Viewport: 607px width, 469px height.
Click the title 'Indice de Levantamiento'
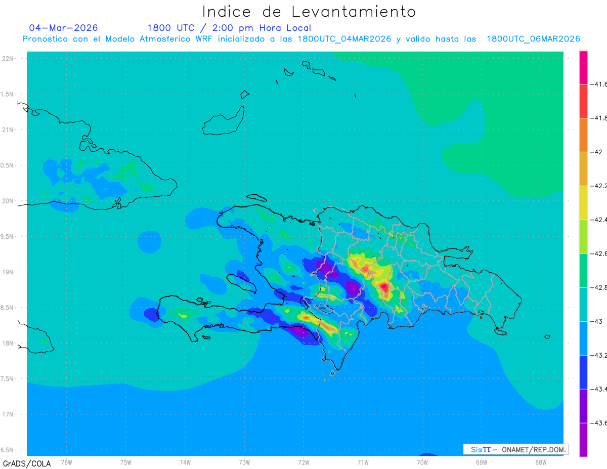pyautogui.click(x=309, y=11)
